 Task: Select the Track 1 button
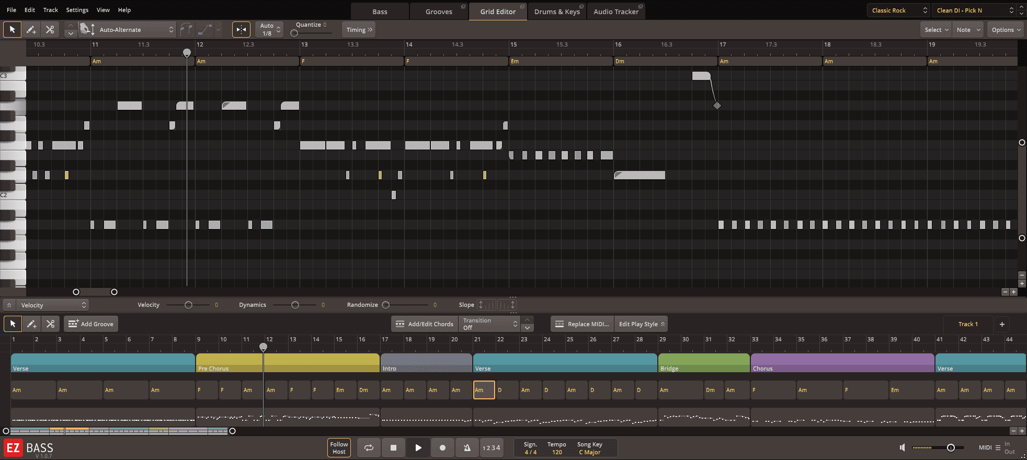[968, 324]
